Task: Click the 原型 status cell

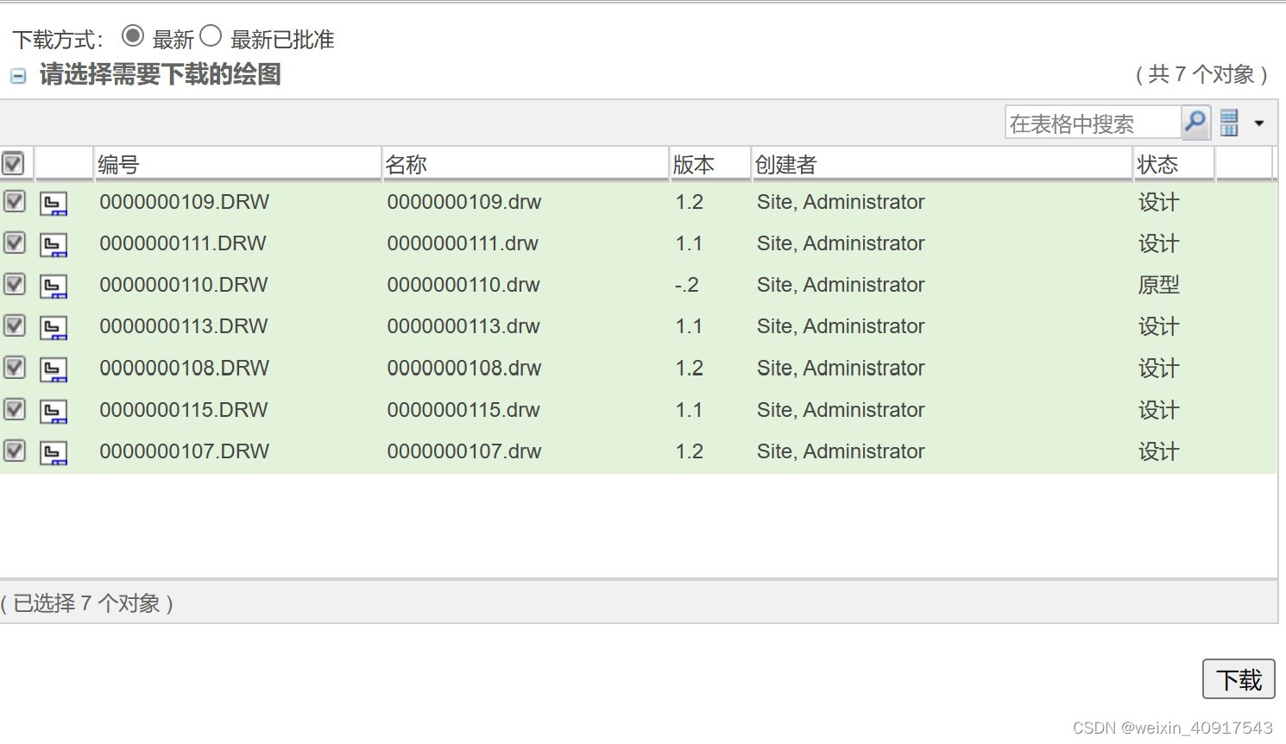Action: [1158, 285]
